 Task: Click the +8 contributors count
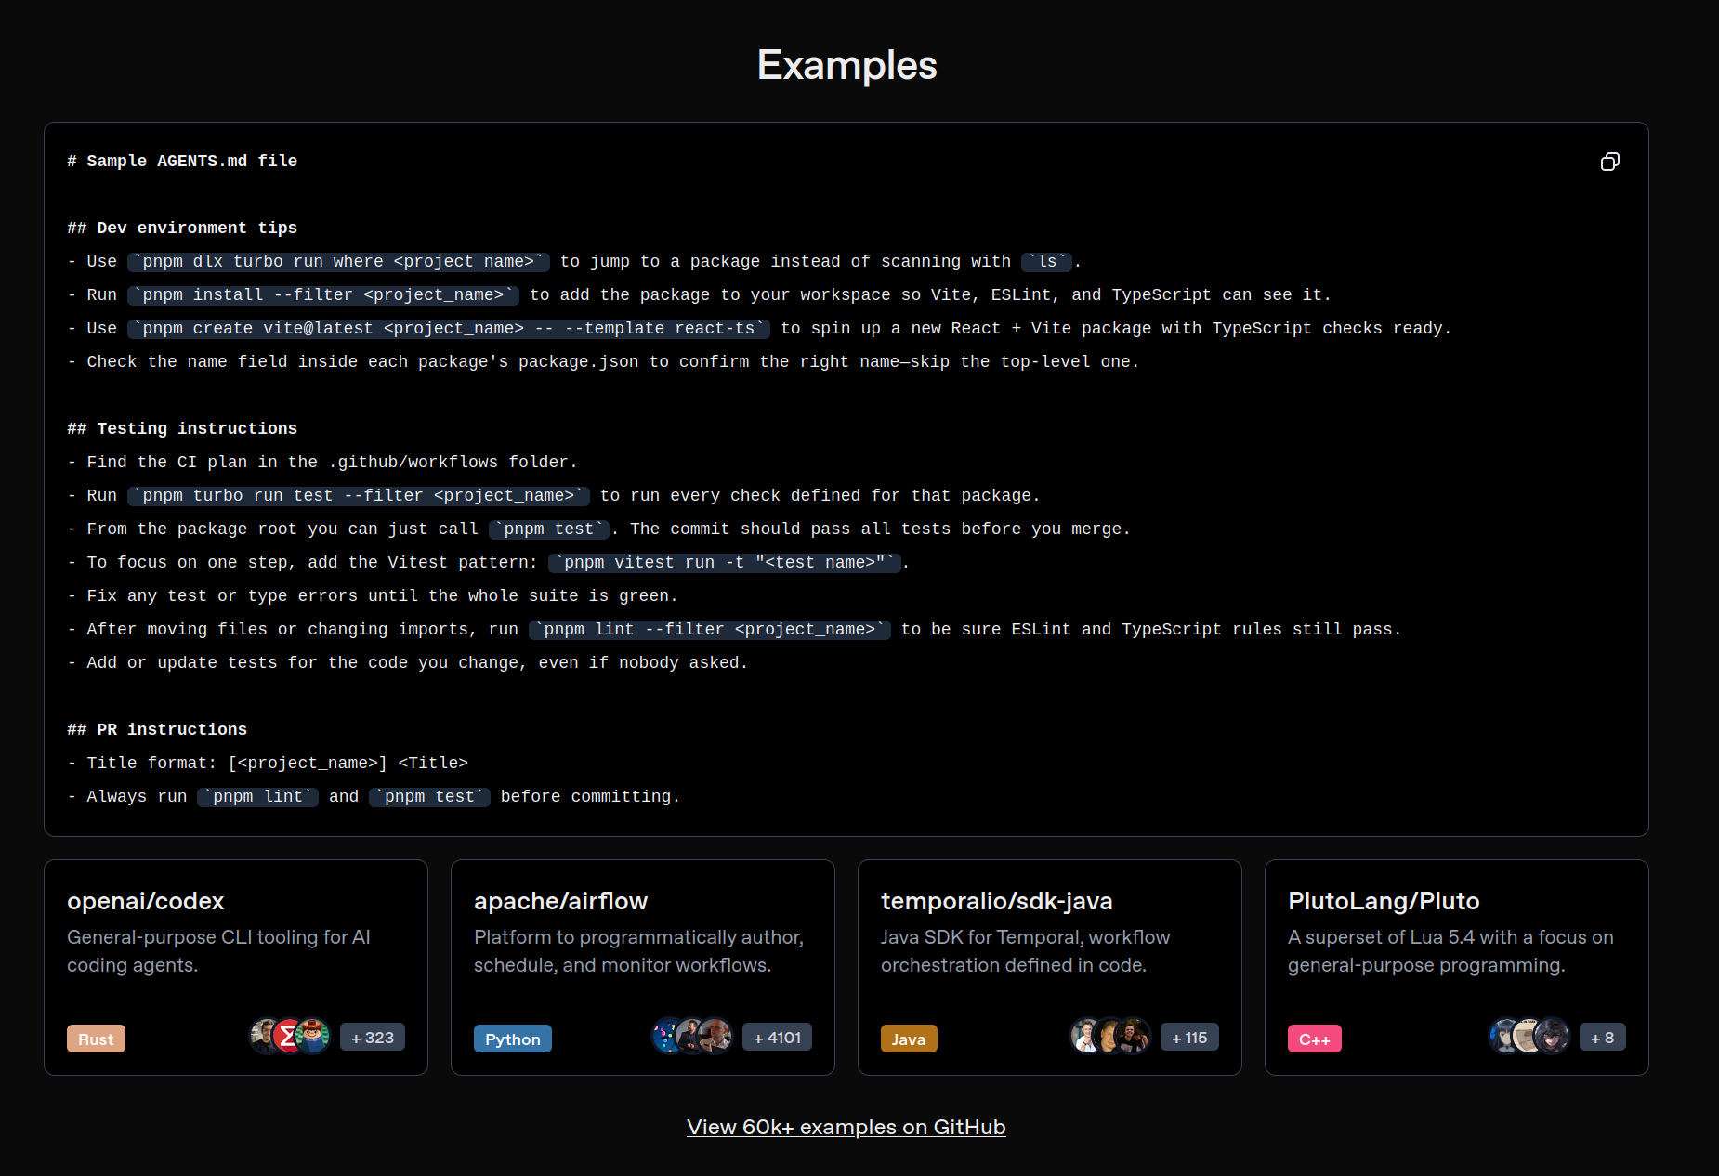(x=1603, y=1038)
